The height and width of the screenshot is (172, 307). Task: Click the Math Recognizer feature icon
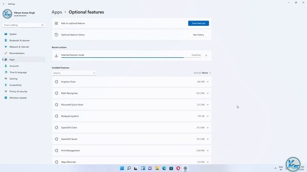coord(57,93)
